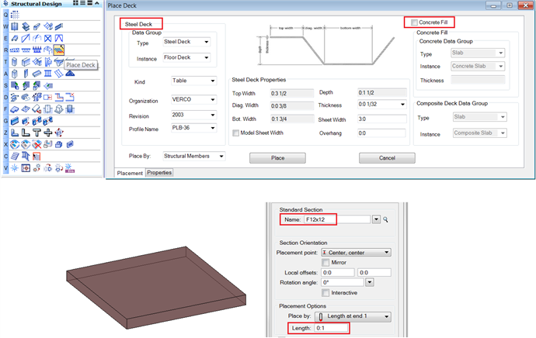Click the concrete Thickness field

(x=478, y=80)
